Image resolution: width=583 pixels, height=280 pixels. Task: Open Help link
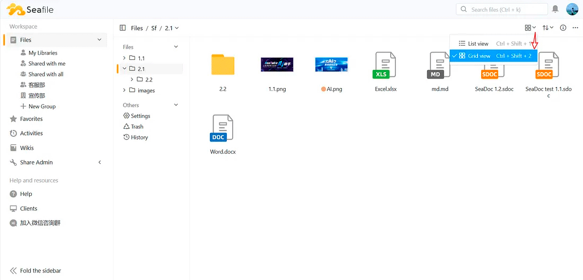pos(25,194)
